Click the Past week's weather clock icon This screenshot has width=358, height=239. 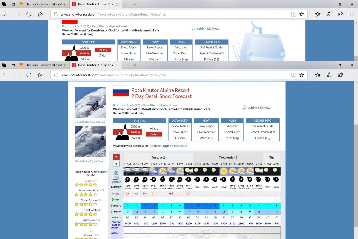coord(116,173)
